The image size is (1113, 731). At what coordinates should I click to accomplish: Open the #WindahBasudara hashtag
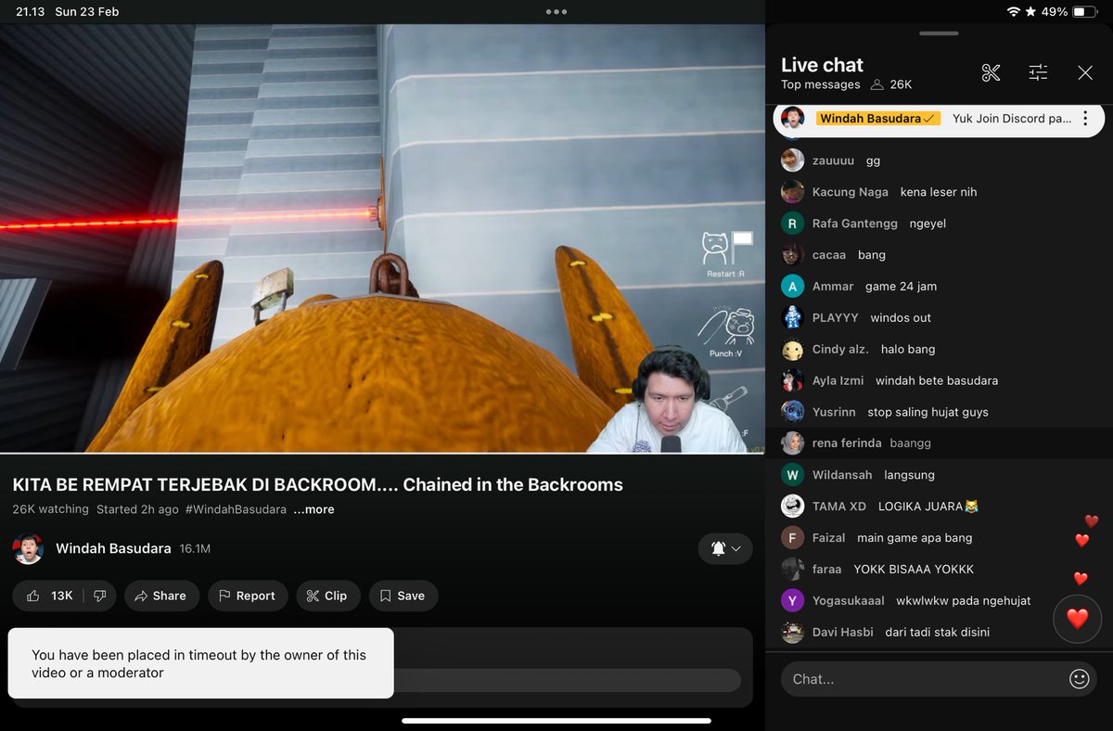[x=236, y=509]
